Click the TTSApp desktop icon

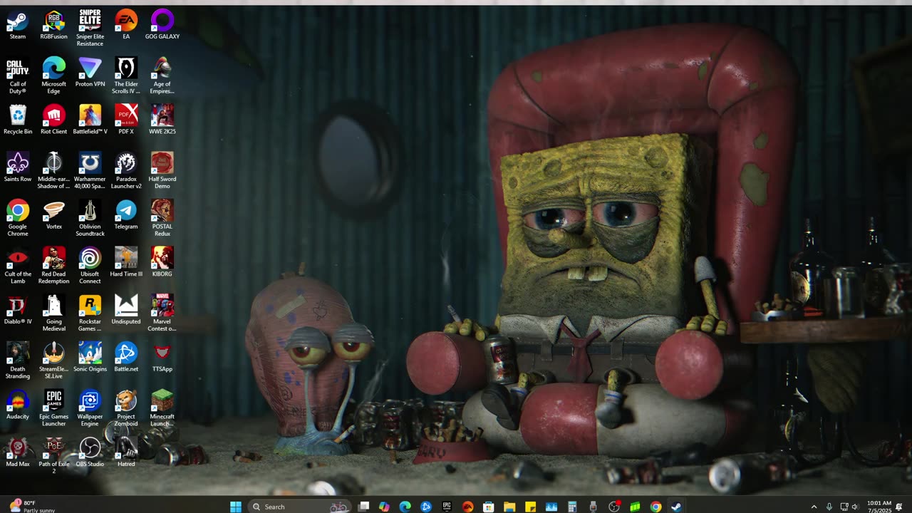(x=162, y=358)
